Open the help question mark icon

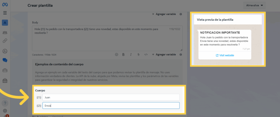point(5,103)
